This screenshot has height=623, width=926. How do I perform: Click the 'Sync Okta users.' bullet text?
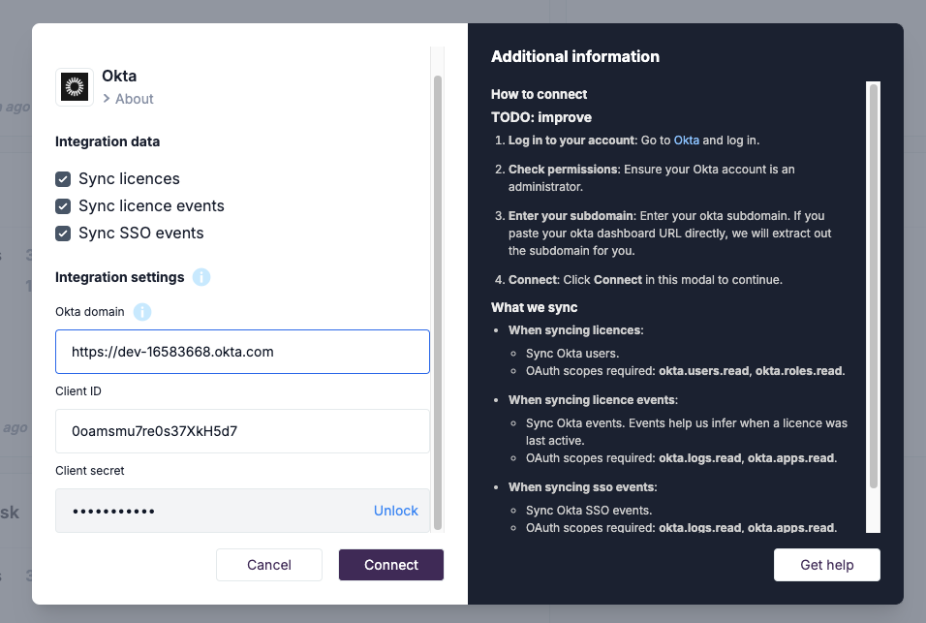click(572, 354)
